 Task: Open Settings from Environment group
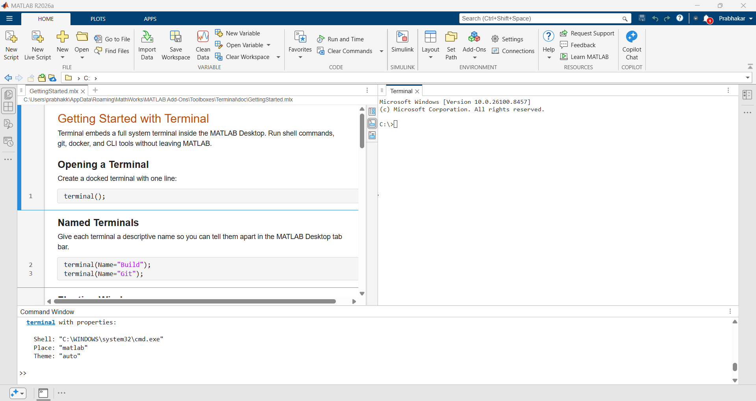pyautogui.click(x=507, y=39)
